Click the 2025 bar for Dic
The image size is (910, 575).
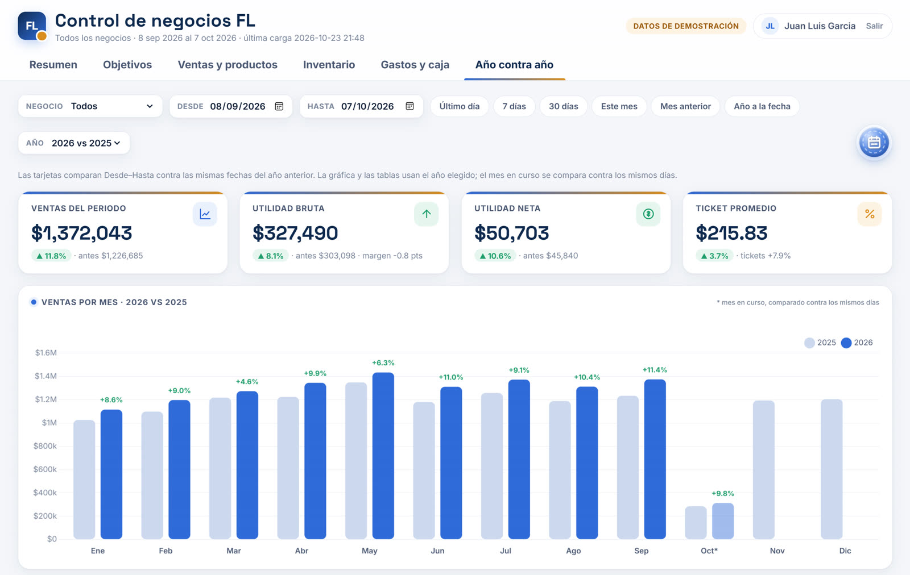832,469
